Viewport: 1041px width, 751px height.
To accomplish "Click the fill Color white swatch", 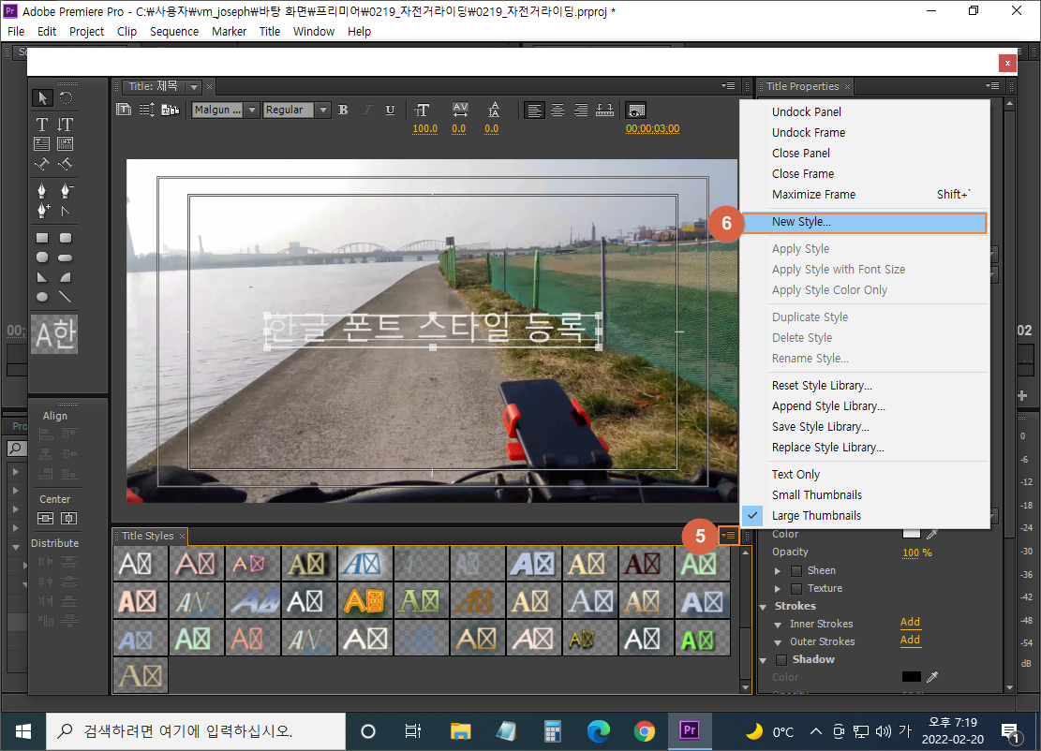I will [x=912, y=534].
